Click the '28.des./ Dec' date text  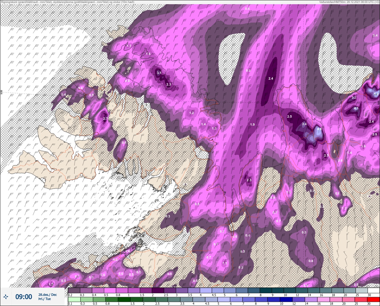(47, 295)
